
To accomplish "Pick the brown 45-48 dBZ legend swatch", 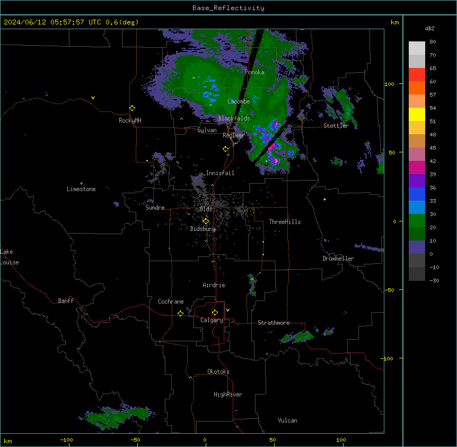I will 417,141.
